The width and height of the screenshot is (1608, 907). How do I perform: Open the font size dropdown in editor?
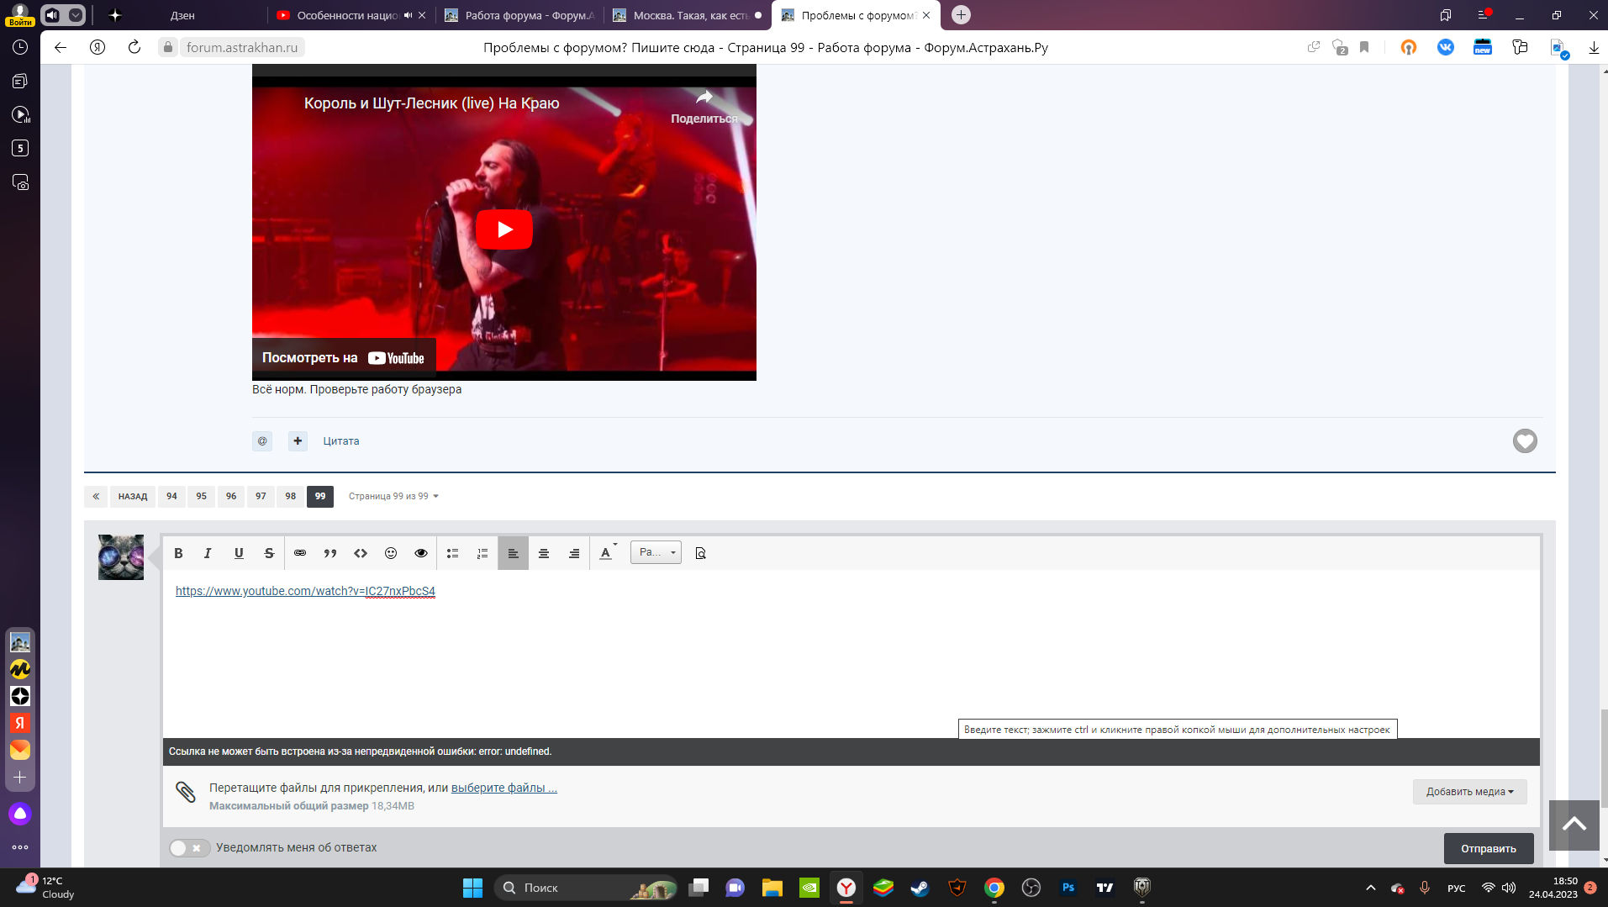[x=656, y=553]
